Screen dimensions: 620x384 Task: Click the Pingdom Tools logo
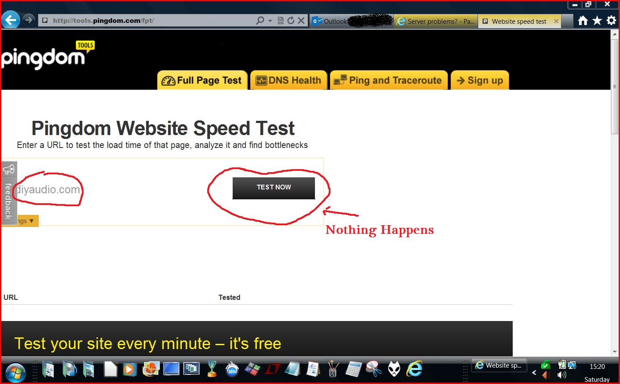point(47,55)
